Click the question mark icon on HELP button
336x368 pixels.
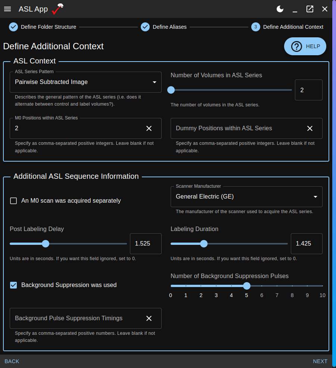click(296, 46)
